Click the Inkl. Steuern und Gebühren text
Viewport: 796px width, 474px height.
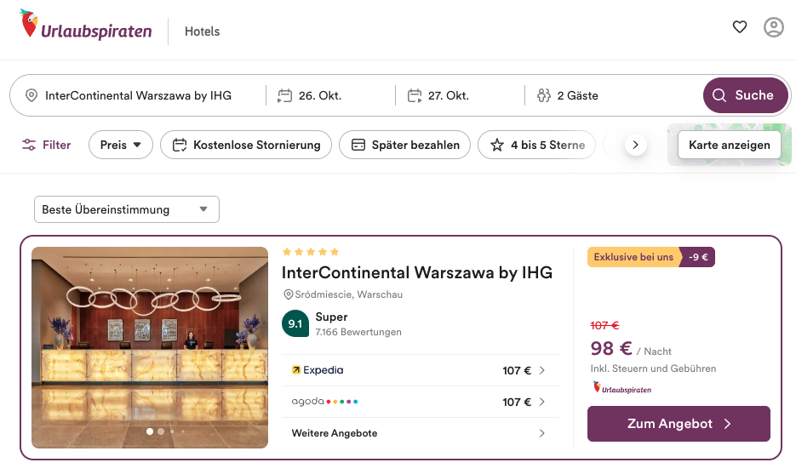click(x=653, y=368)
